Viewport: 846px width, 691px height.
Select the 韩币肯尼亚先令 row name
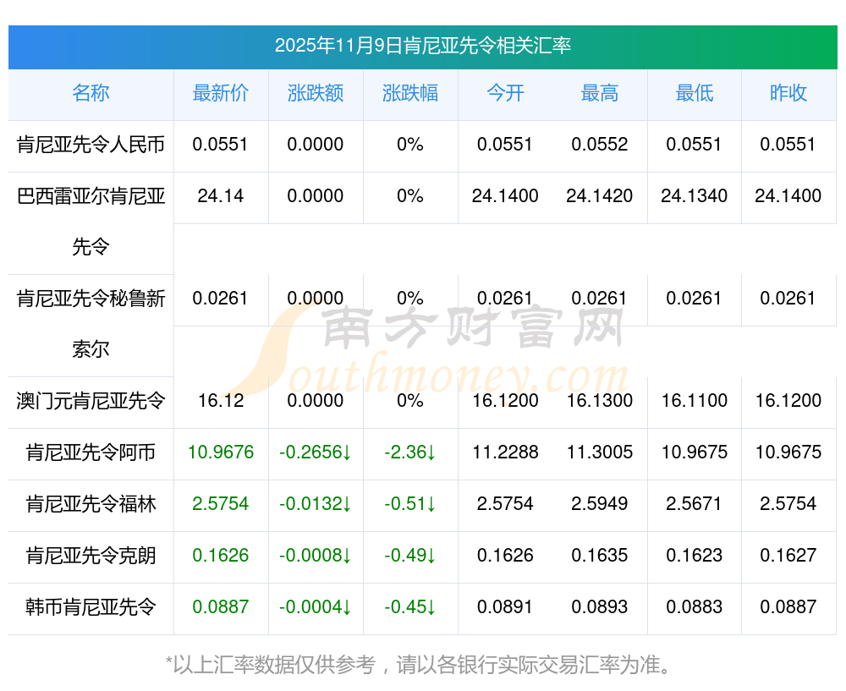pos(91,607)
